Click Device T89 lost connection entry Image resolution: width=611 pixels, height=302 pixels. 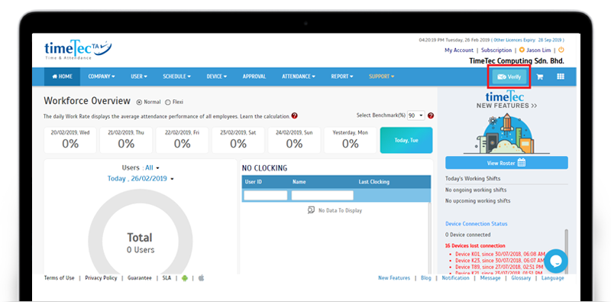(500, 267)
